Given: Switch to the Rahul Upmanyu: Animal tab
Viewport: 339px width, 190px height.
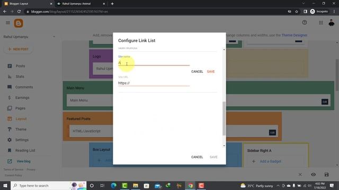Looking at the screenshot, I should [x=81, y=4].
